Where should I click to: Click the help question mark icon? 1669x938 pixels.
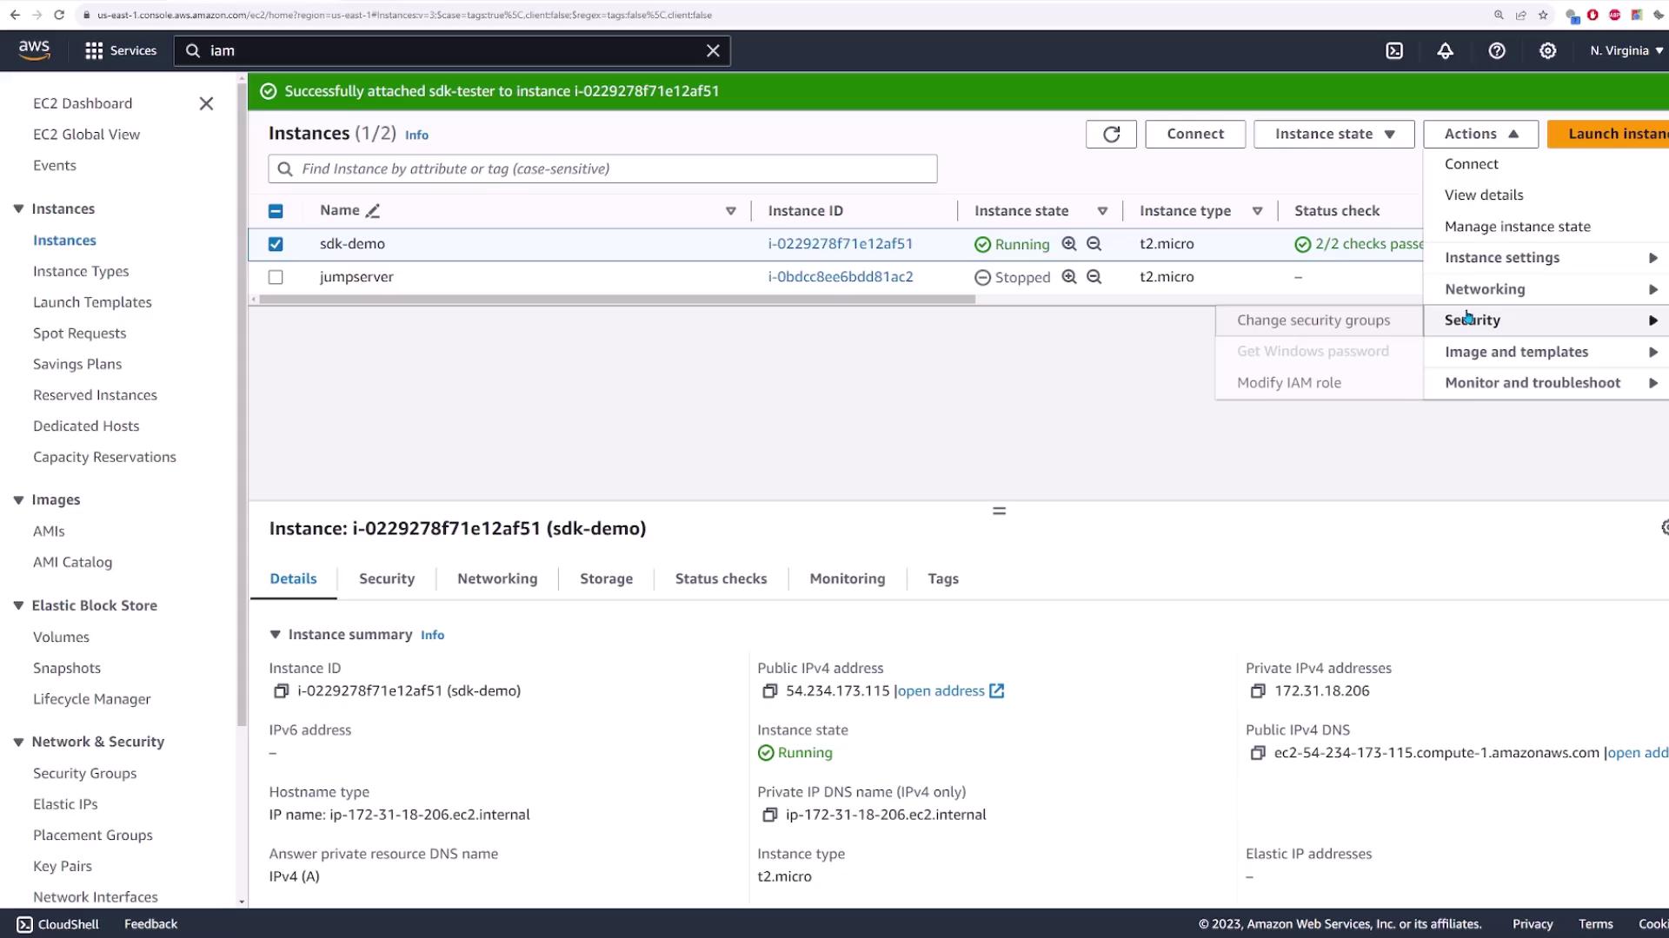click(1496, 50)
